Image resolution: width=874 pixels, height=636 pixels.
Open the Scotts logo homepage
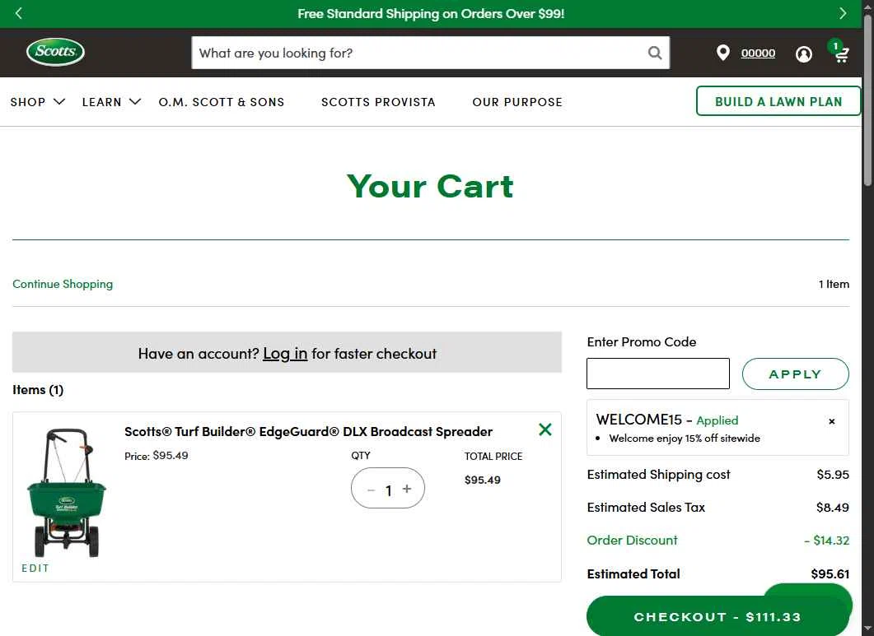[56, 53]
